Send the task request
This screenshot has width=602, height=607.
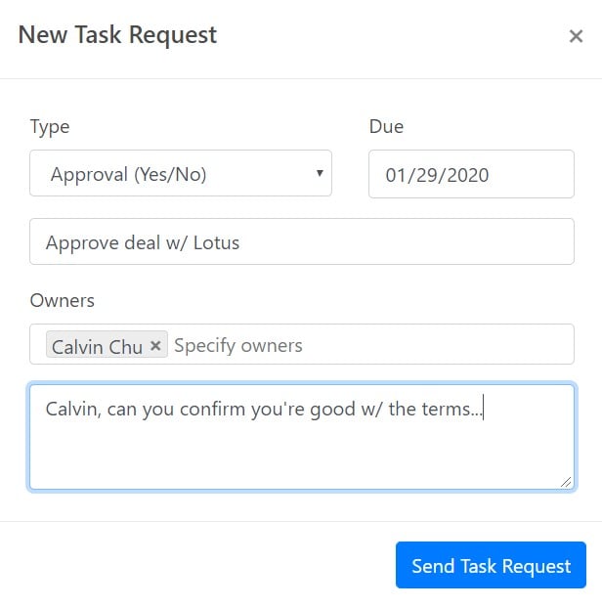(x=491, y=565)
